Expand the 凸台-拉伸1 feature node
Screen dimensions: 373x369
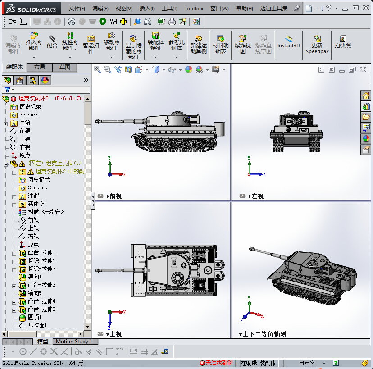click(14, 253)
